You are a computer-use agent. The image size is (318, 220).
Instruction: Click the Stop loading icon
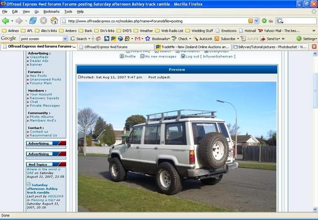click(x=43, y=21)
